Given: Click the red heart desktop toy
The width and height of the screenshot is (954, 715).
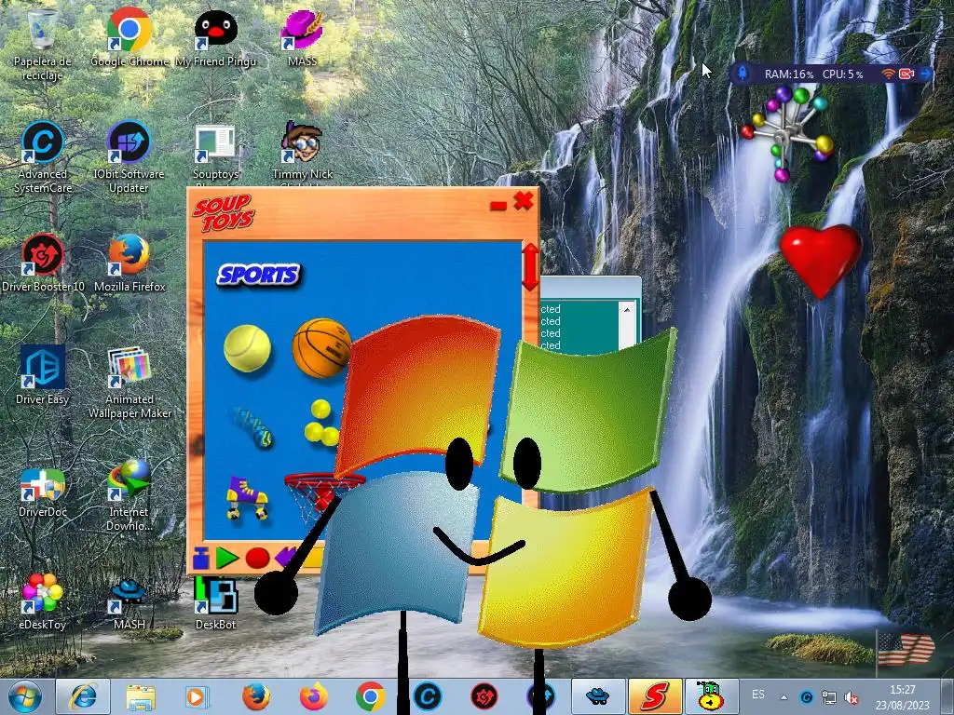Looking at the screenshot, I should tap(821, 261).
